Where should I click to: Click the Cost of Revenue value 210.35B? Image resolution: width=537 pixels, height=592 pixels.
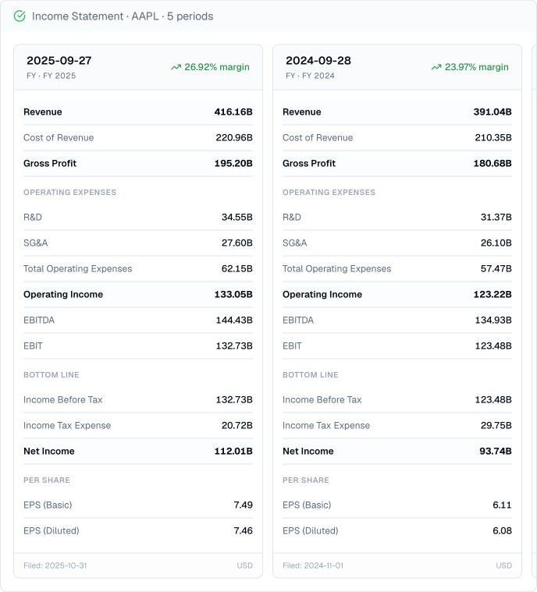(x=493, y=137)
